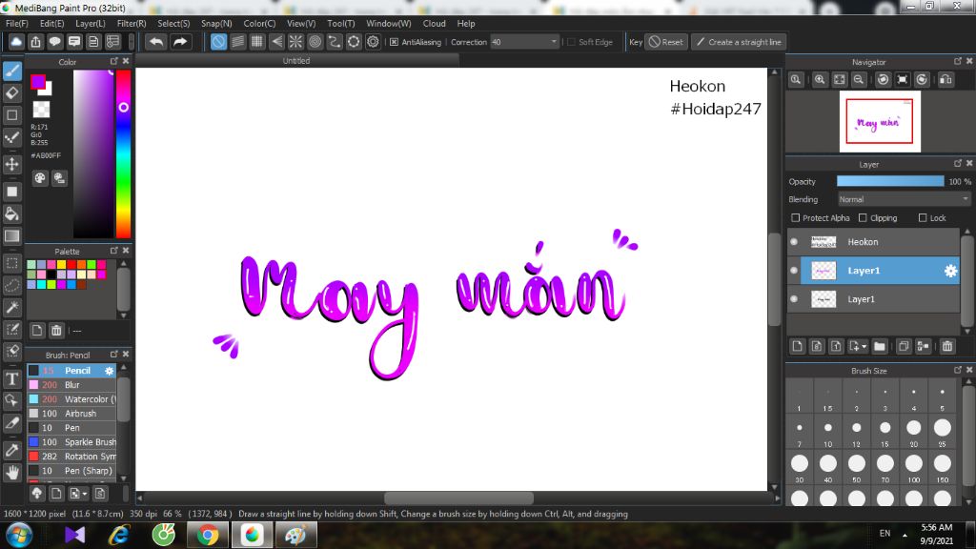Click the Reset key button

pos(665,42)
